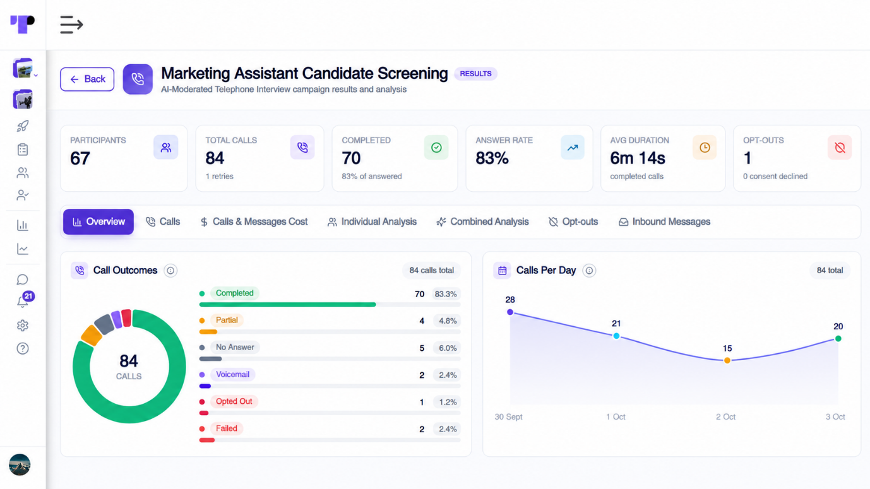This screenshot has width=870, height=489.
Task: Open the workspace switcher dropdown in sidebar
Action: 25,69
